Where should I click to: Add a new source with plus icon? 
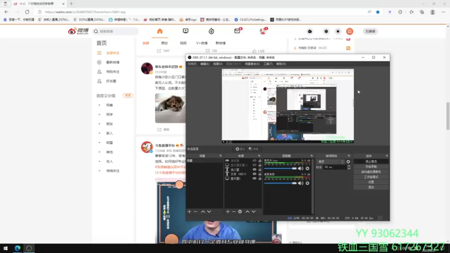[x=228, y=212]
